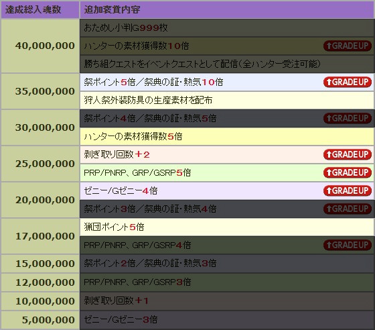
Task: Select the 35,000,000 cell
Action: 40,91
